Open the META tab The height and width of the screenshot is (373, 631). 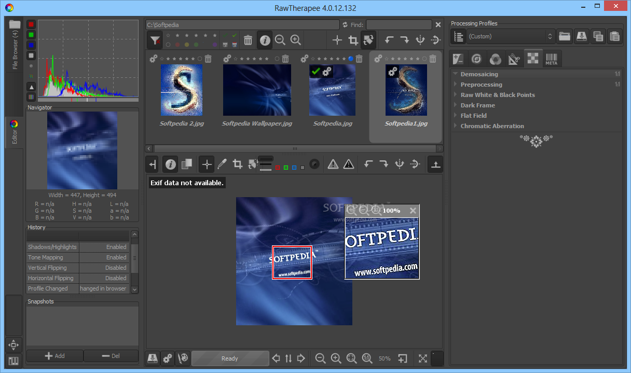[x=551, y=59]
